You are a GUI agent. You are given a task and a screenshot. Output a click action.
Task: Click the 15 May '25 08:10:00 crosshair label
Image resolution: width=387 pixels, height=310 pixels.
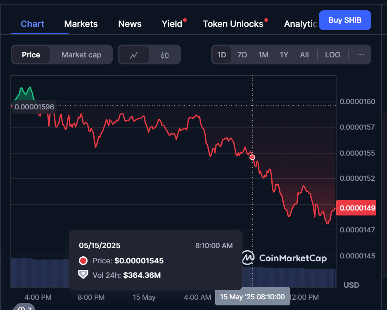point(252,296)
